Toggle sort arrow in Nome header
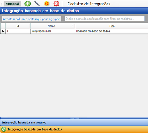Viewport: 148px width, 133px height. pos(72,25)
